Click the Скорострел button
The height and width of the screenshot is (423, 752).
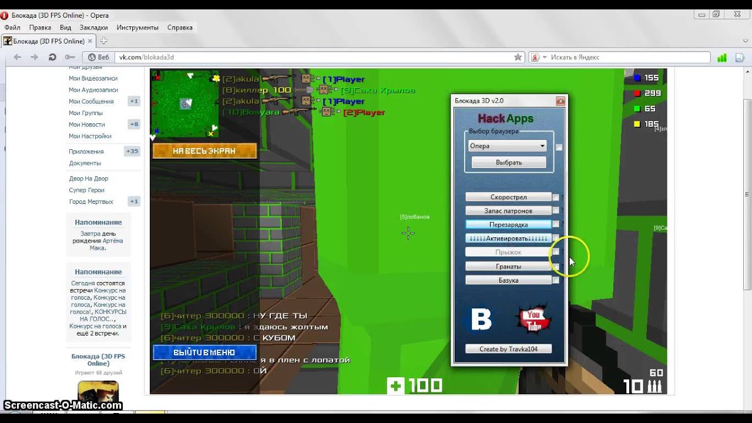click(x=509, y=197)
